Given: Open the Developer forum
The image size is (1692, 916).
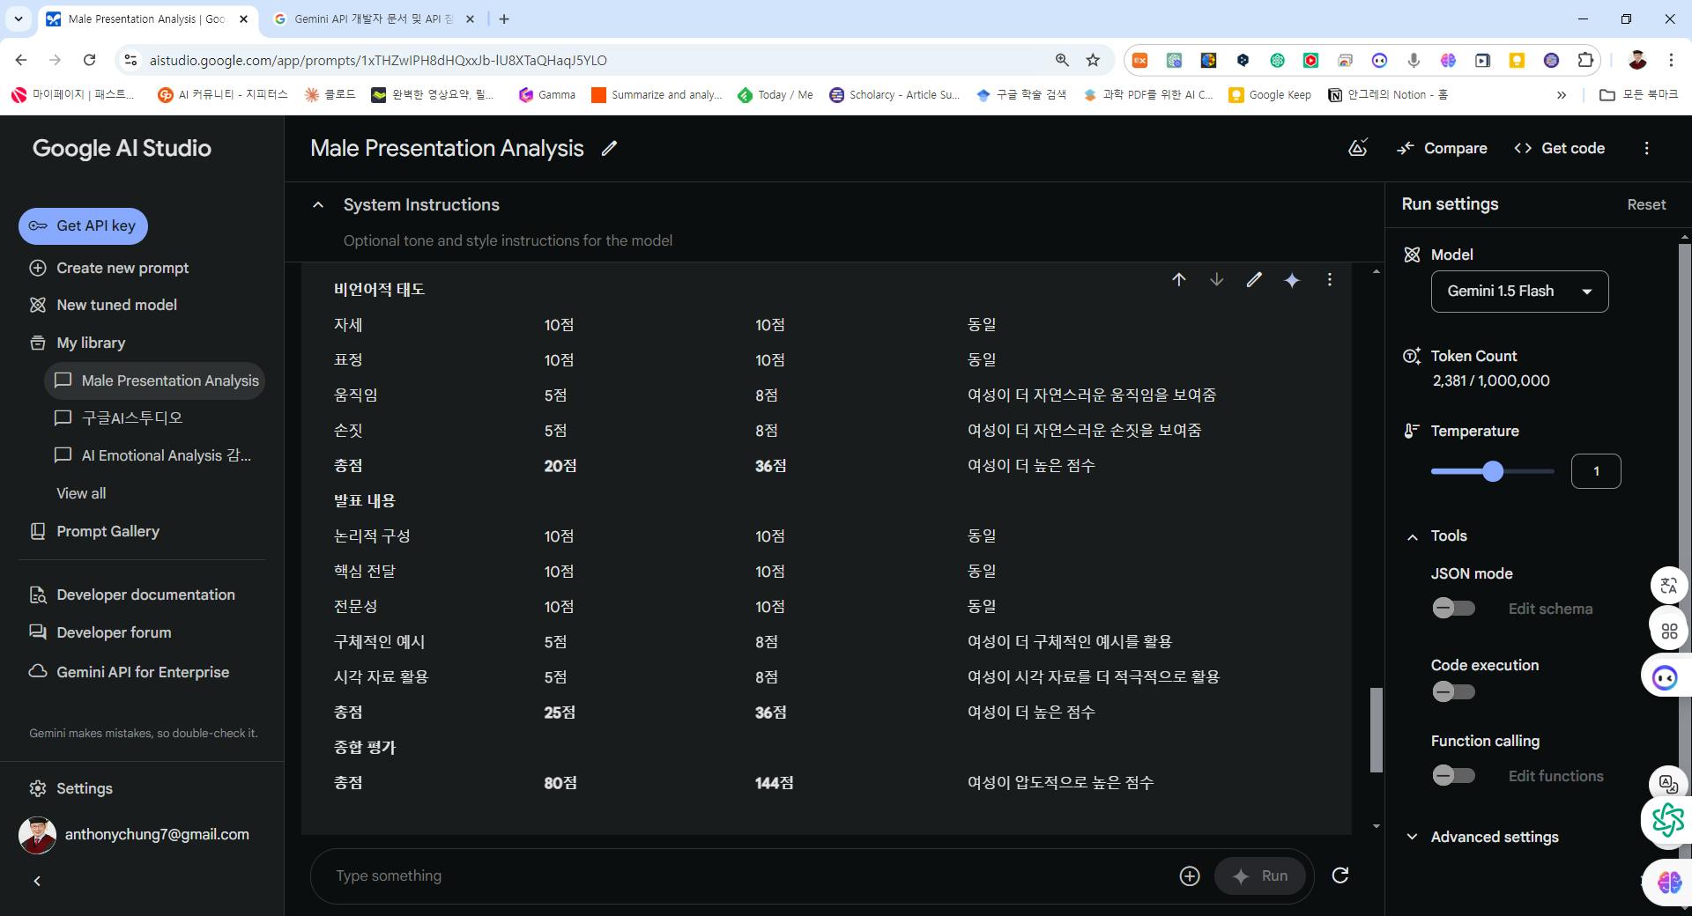Looking at the screenshot, I should tap(100, 632).
